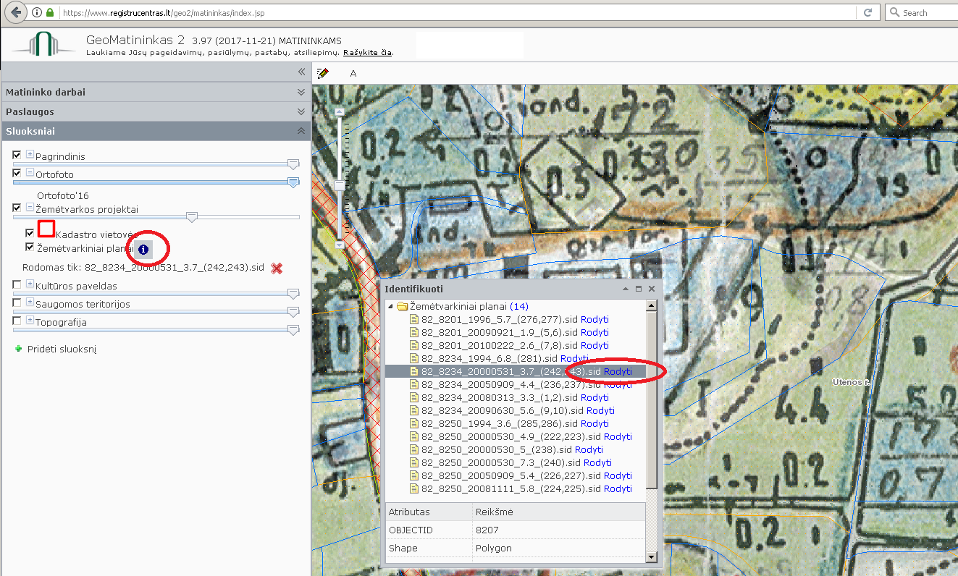Expand the Paslaugos section chevron
The width and height of the screenshot is (958, 576).
click(x=301, y=111)
